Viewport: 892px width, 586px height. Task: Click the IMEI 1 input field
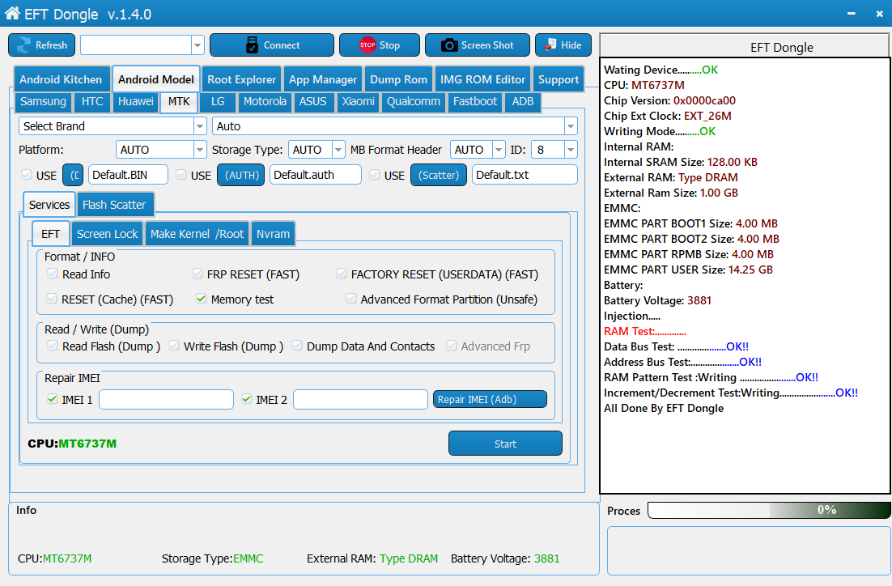coord(166,399)
